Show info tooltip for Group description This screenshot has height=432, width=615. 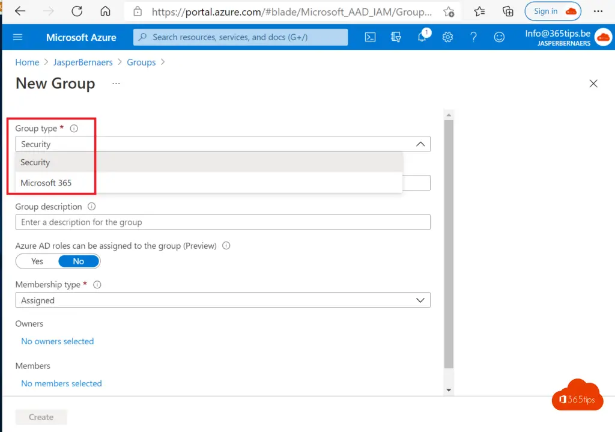coord(91,207)
